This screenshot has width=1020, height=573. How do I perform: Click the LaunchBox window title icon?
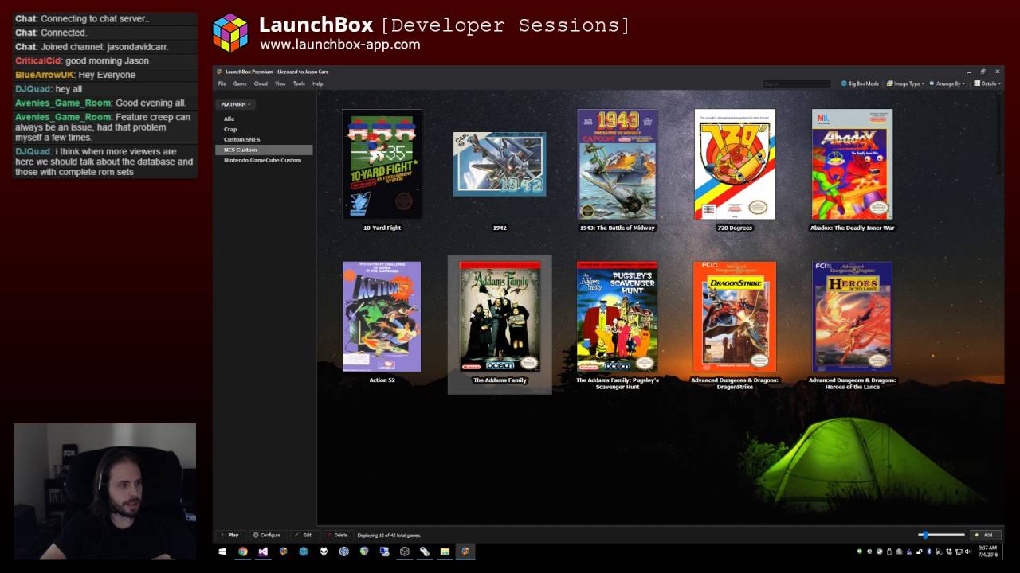(x=219, y=72)
